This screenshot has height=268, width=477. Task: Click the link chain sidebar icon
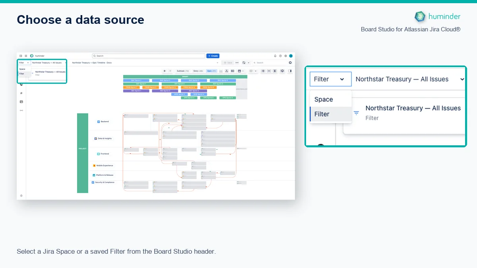click(21, 110)
